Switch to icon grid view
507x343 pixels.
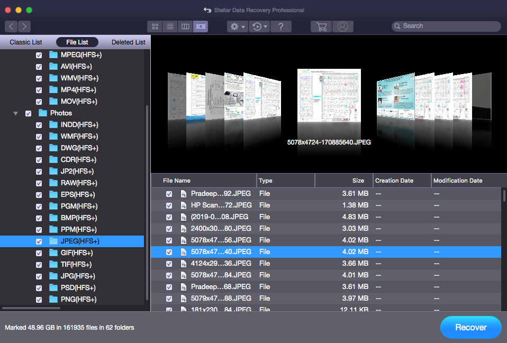[155, 26]
